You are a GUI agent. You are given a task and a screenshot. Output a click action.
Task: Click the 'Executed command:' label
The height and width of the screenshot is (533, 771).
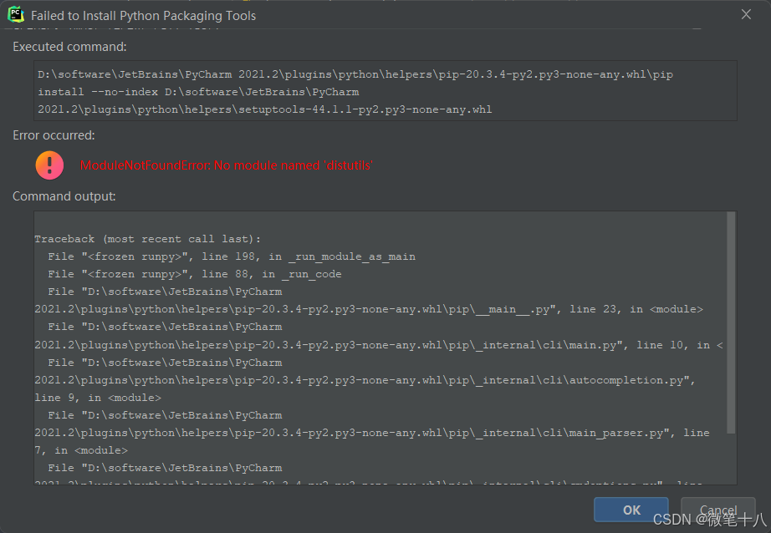(x=69, y=47)
